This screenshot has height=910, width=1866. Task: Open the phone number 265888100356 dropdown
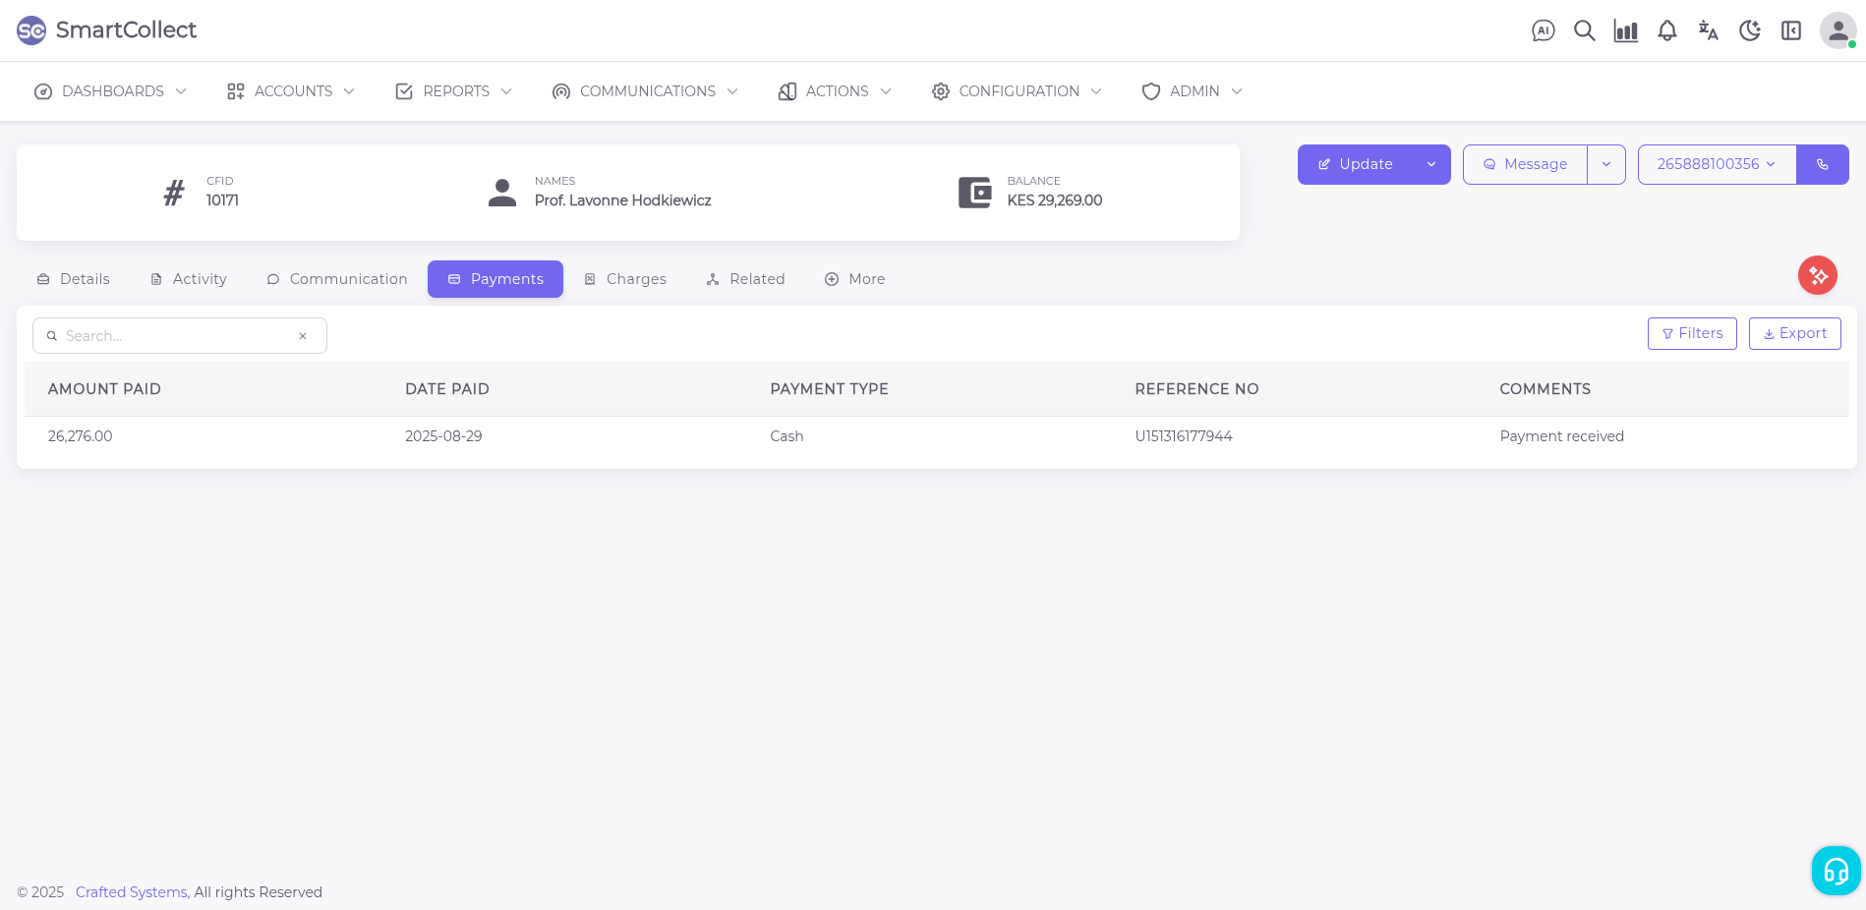(1716, 164)
